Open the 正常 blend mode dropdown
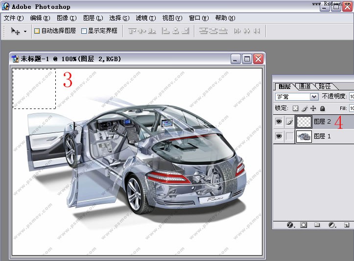This screenshot has width=354, height=261. pos(297,97)
